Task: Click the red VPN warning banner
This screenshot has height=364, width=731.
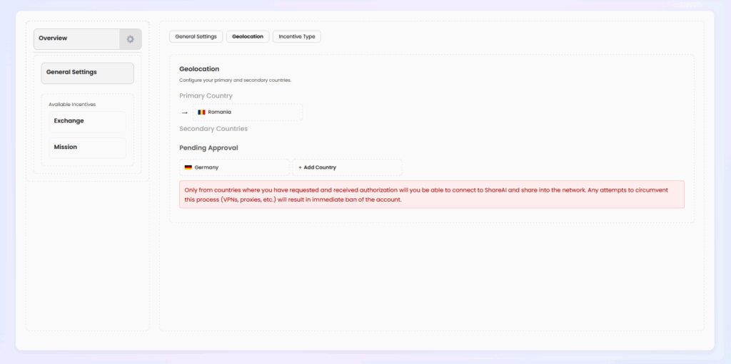Action: (x=431, y=194)
